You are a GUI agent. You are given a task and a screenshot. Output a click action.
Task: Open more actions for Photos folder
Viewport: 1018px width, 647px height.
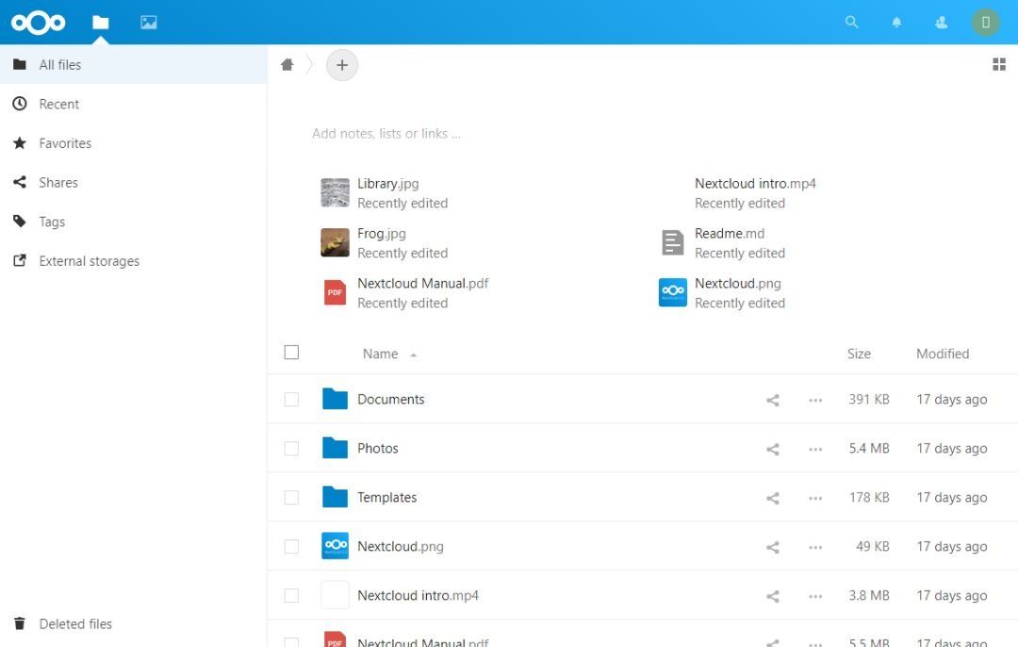pyautogui.click(x=815, y=449)
